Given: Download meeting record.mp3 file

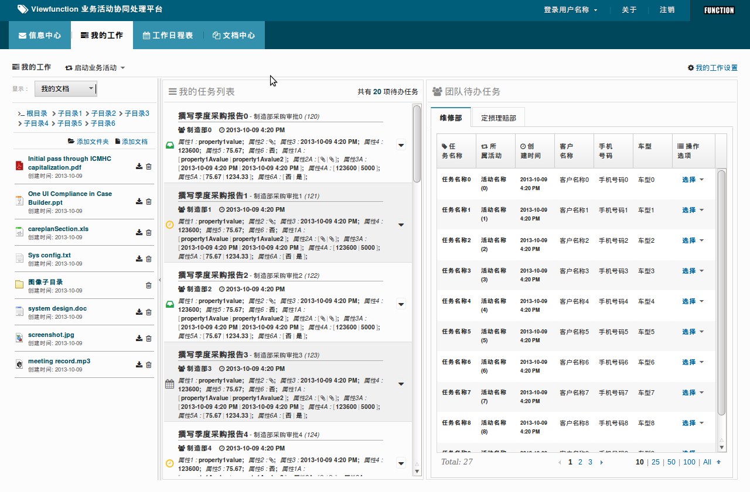Looking at the screenshot, I should [x=139, y=364].
